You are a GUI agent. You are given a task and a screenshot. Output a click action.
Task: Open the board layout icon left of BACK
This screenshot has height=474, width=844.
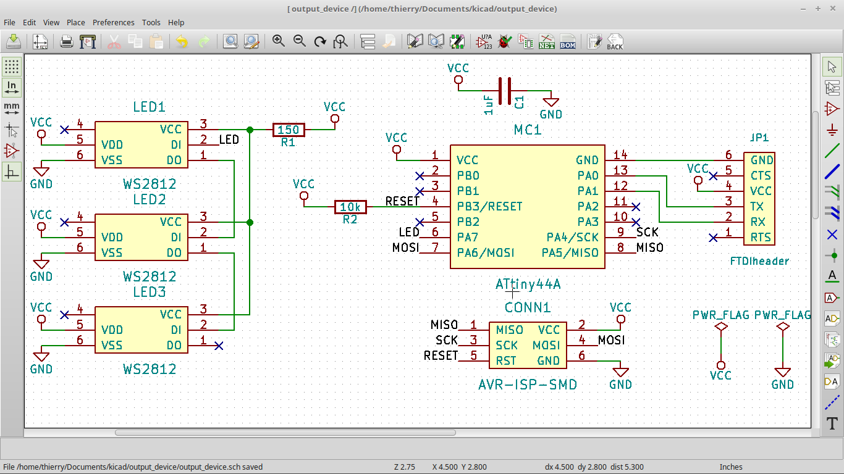coord(594,41)
